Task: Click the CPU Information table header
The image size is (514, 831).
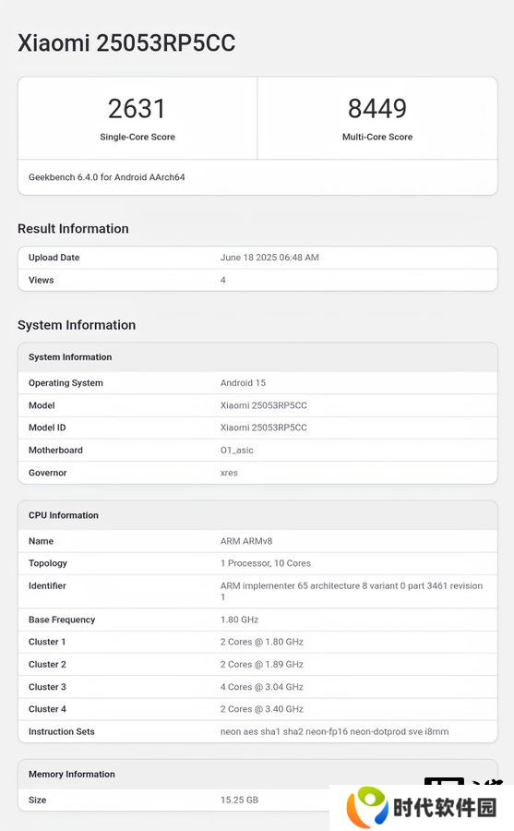Action: point(64,515)
